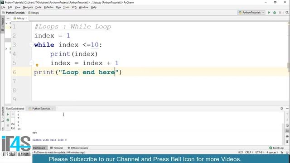Hide the Run Dashboard panel via minus icon
This screenshot has height=163, width=290.
click(287, 109)
